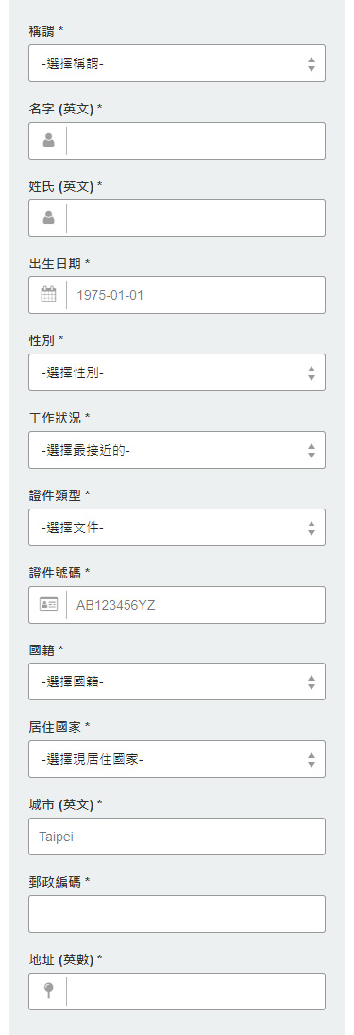Click the map pin icon in 地址 field
The height and width of the screenshot is (1035, 354).
48,991
